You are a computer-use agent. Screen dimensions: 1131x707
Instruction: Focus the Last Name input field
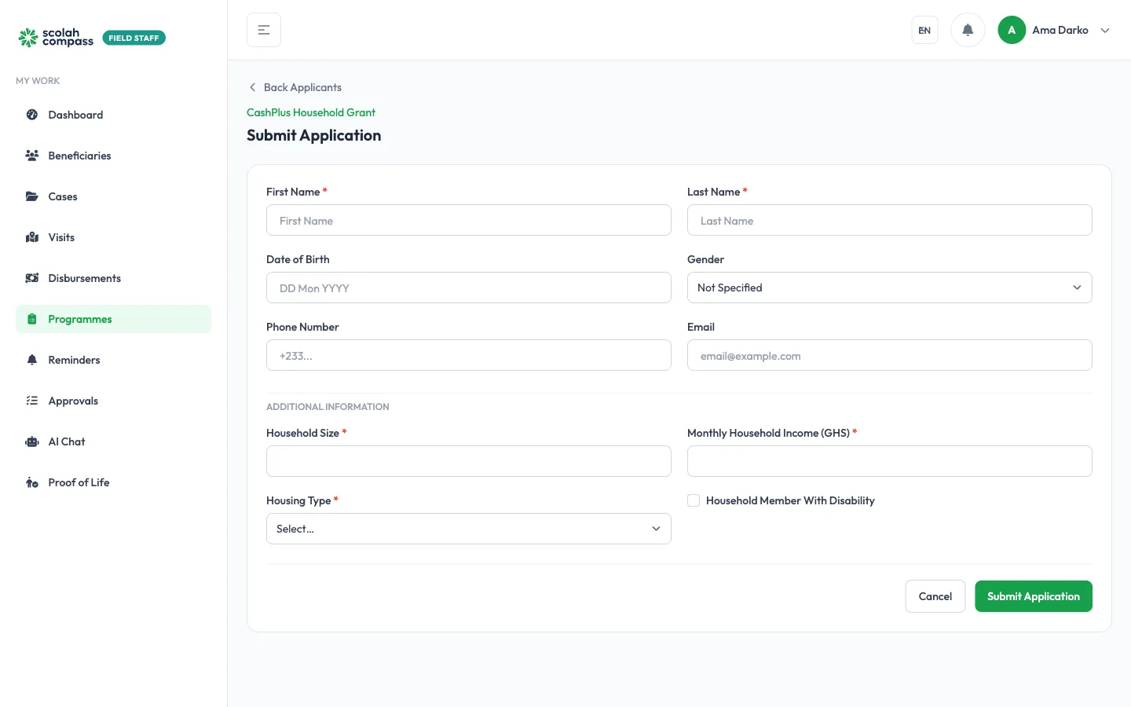click(889, 220)
